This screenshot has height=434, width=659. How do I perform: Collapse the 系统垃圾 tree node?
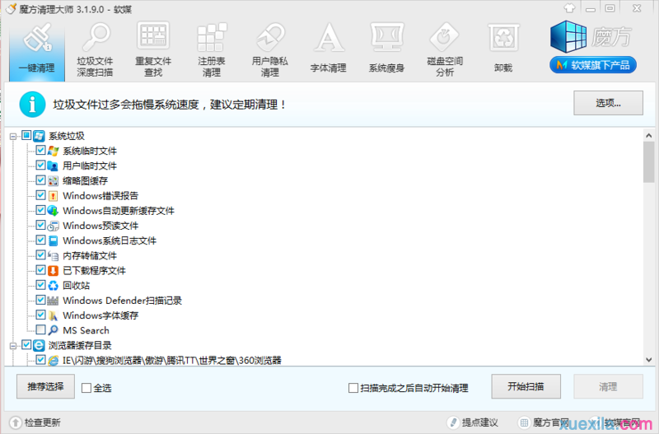pyautogui.click(x=13, y=136)
